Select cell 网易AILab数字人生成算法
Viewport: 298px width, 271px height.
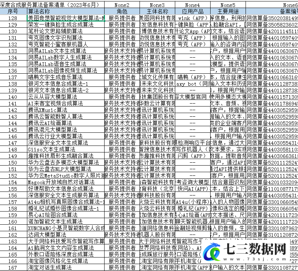tap(66, 58)
